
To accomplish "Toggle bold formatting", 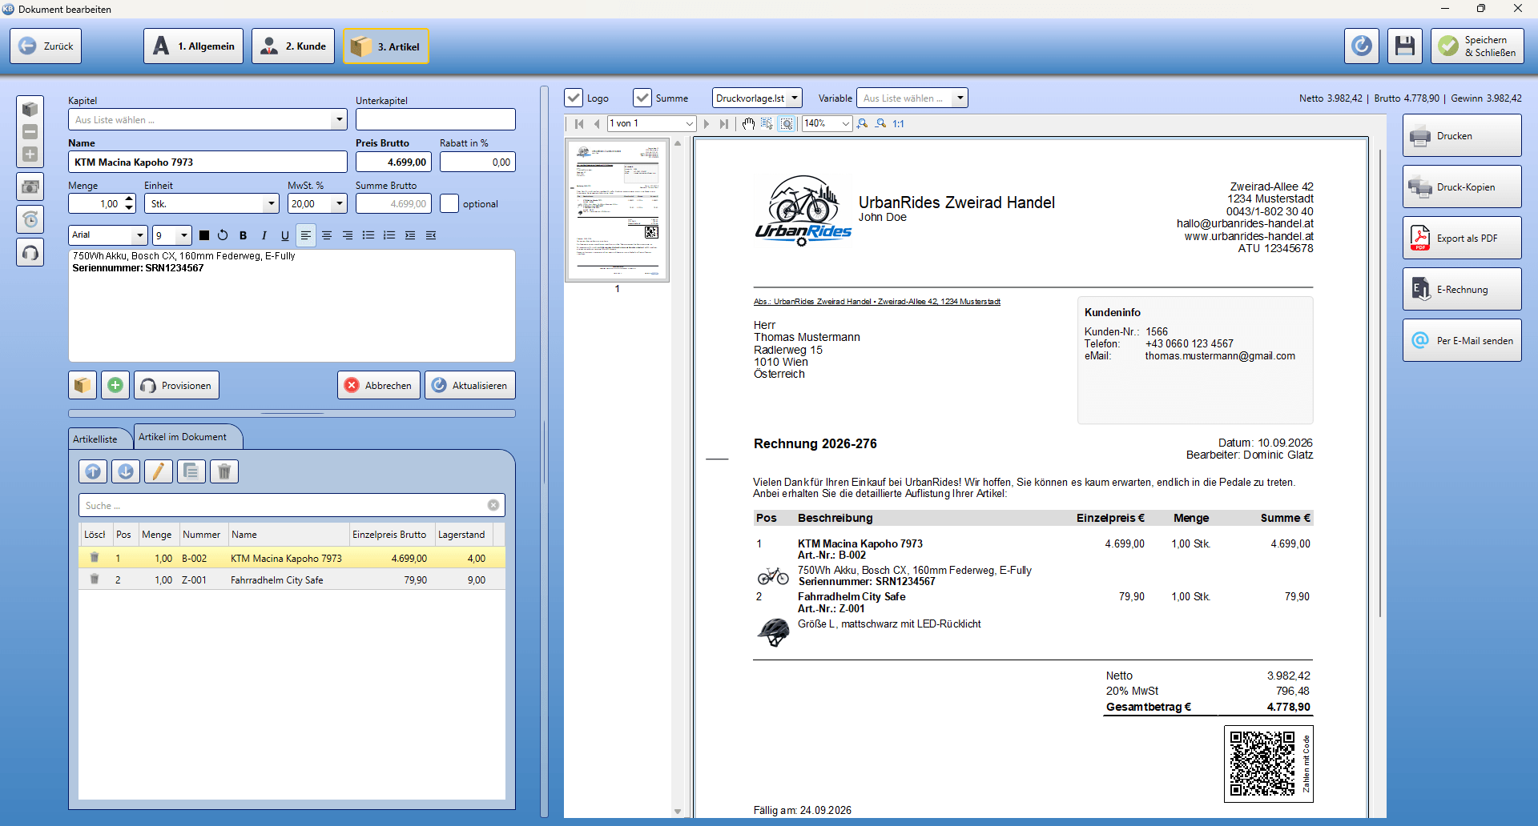I will tap(244, 235).
